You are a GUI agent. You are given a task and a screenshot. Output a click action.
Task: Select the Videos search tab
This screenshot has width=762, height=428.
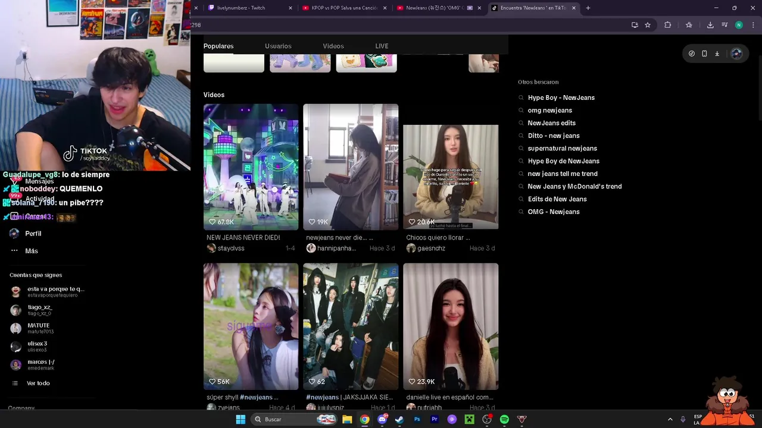click(x=333, y=46)
